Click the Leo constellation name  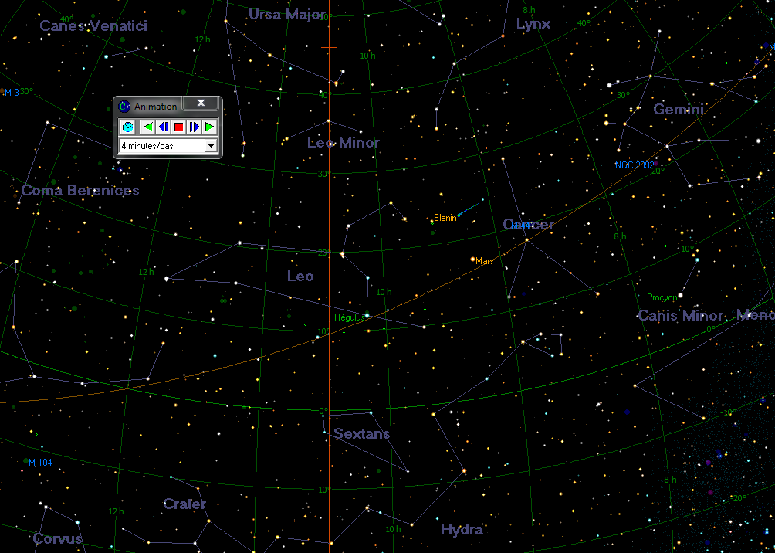(x=300, y=276)
